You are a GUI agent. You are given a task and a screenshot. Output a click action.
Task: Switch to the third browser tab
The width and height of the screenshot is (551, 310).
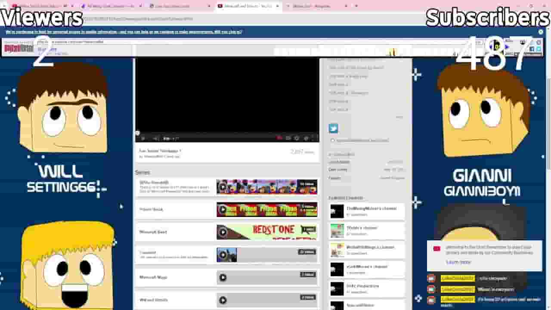coord(180,6)
